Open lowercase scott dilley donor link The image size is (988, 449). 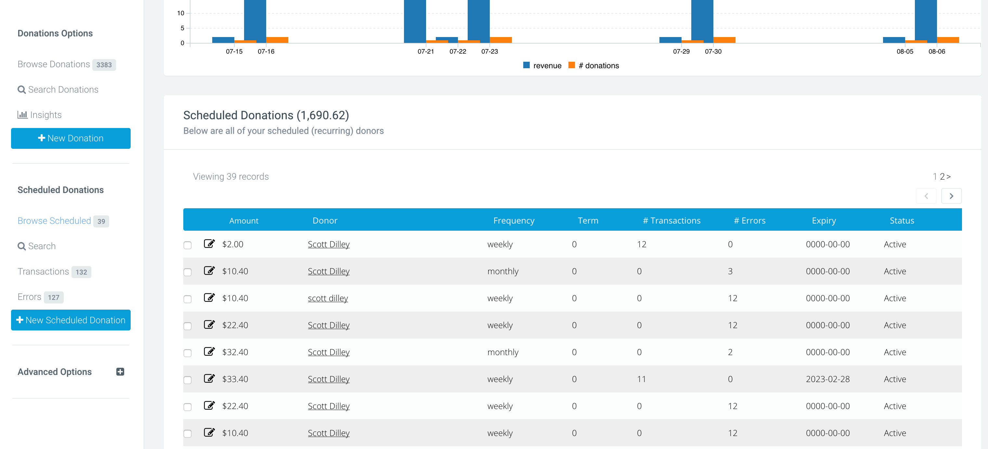point(328,298)
